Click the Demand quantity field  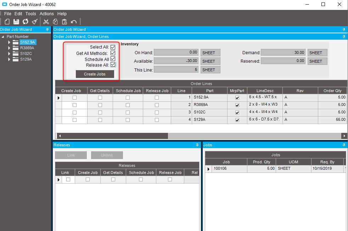coord(283,52)
